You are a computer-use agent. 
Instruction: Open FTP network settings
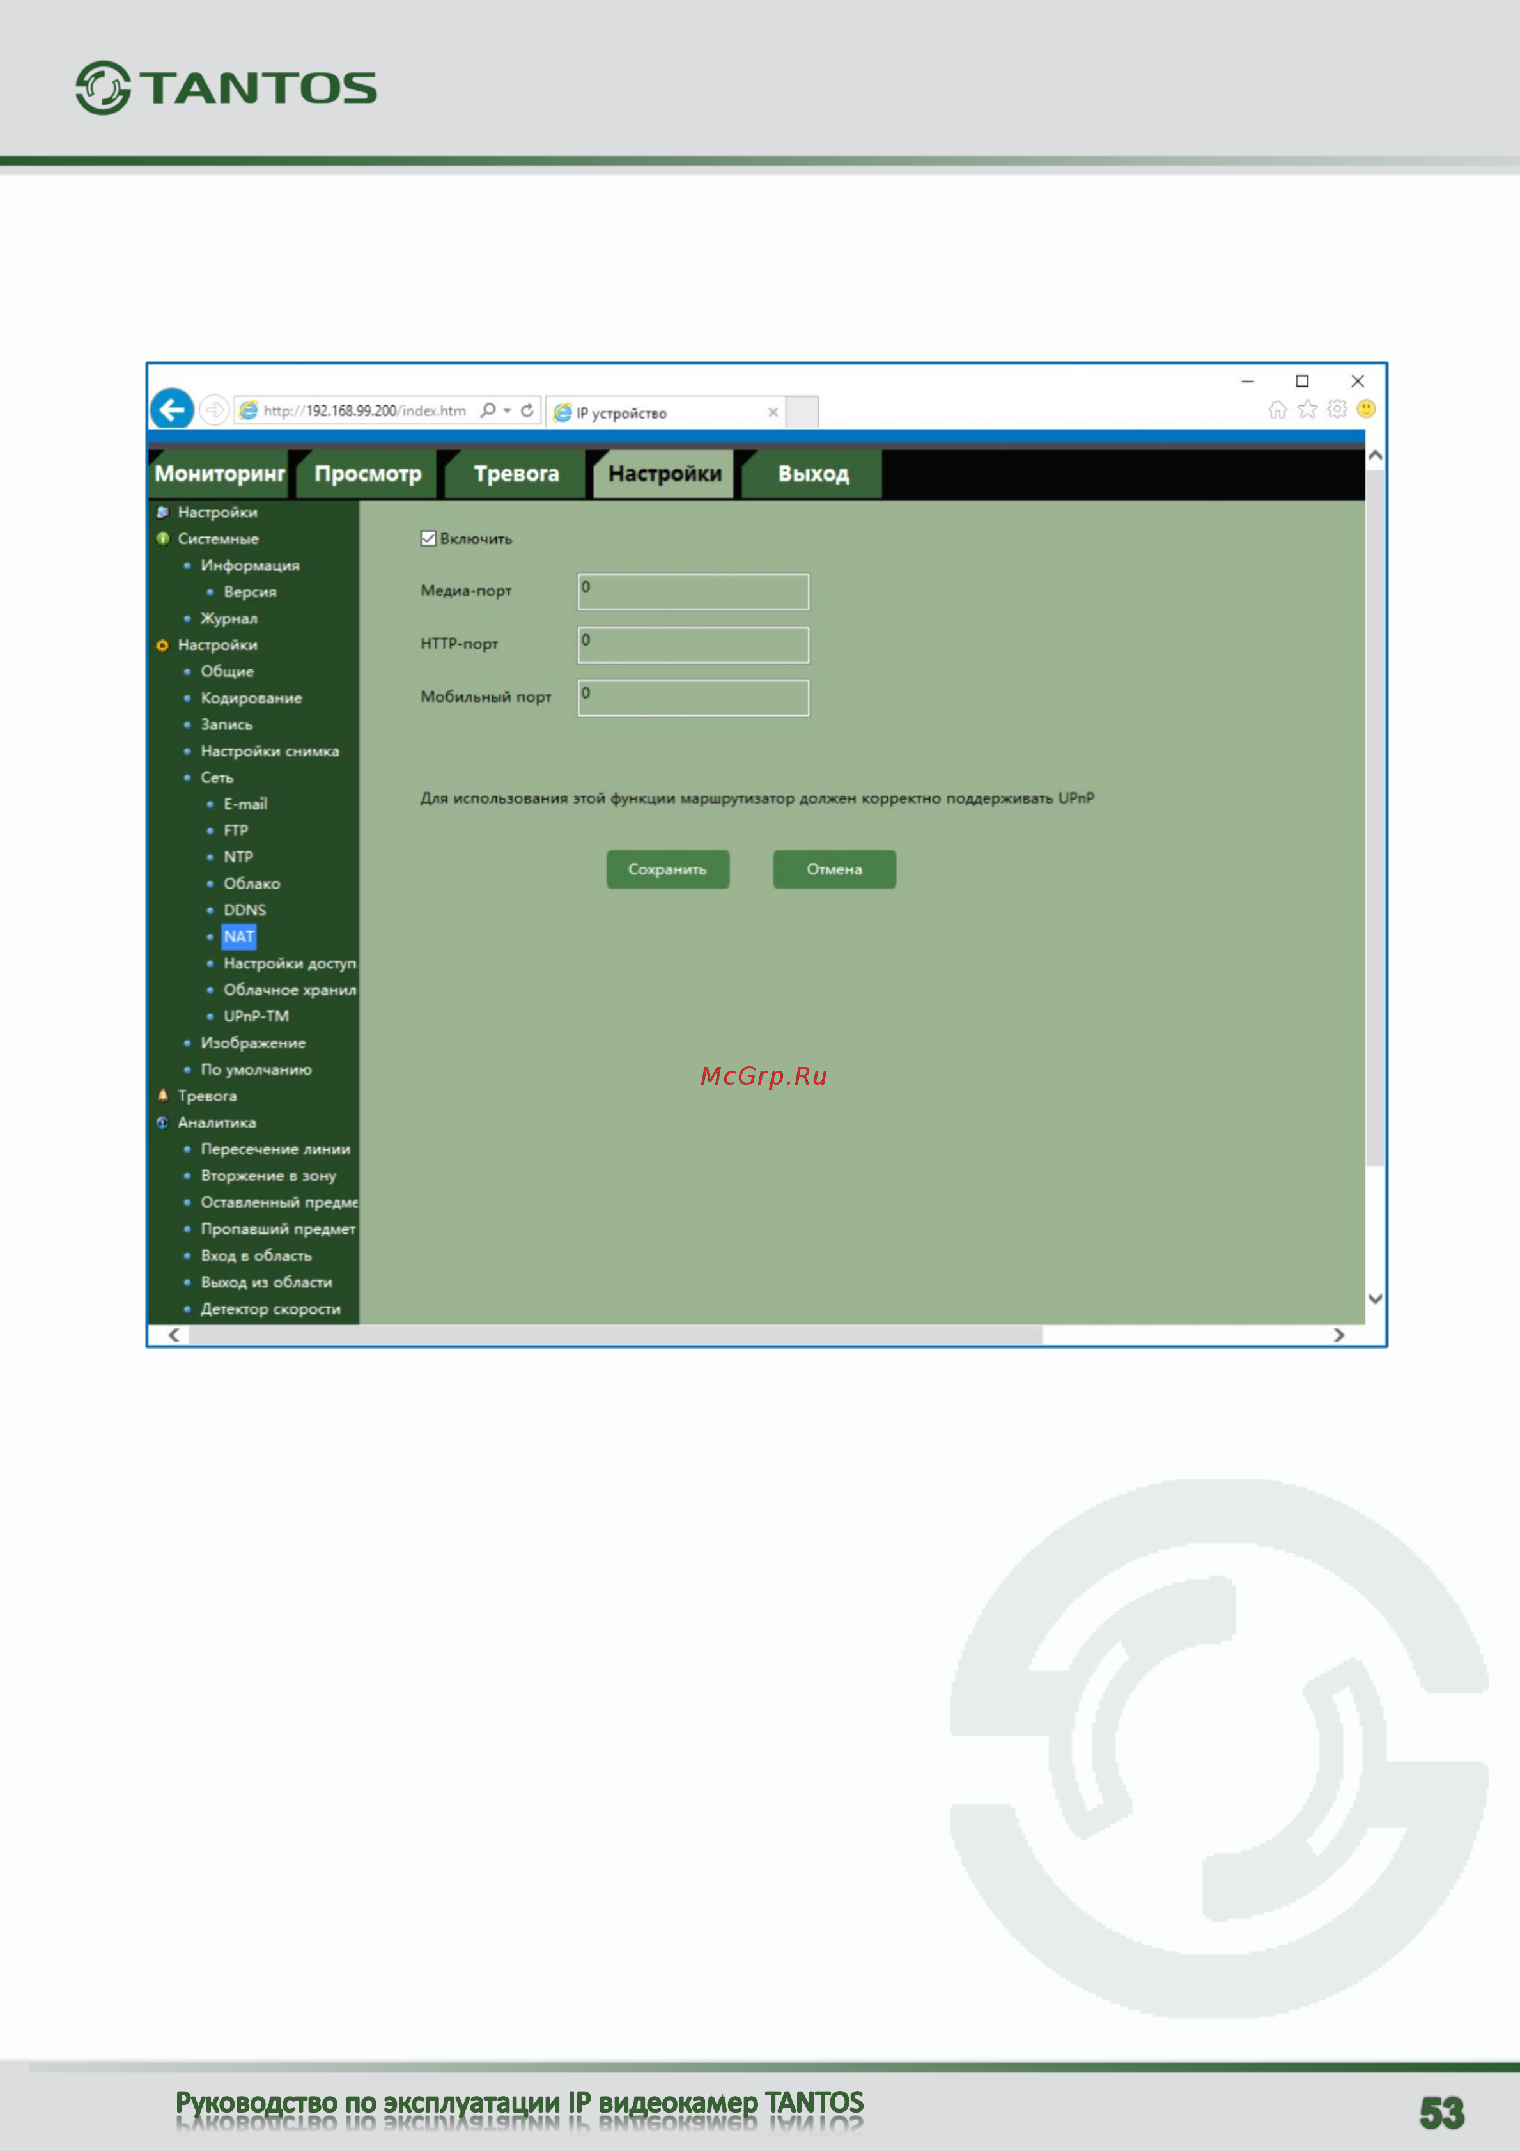[236, 831]
